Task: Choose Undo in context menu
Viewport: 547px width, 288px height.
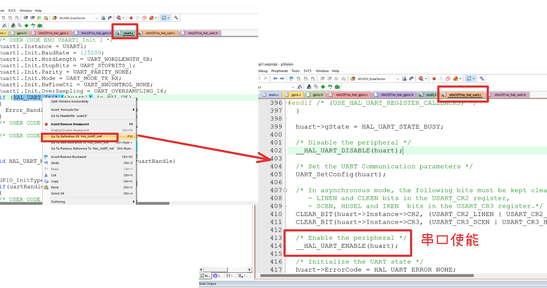Action: [89, 163]
